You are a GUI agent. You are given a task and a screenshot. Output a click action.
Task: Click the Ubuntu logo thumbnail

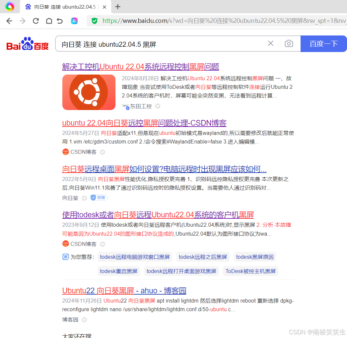click(x=89, y=92)
